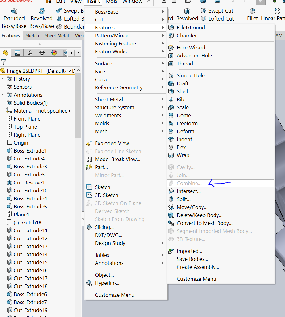Screen dimensions: 285x317
Task: Expand the Boss-Extrude7 feature node
Action: click(x=2, y=302)
